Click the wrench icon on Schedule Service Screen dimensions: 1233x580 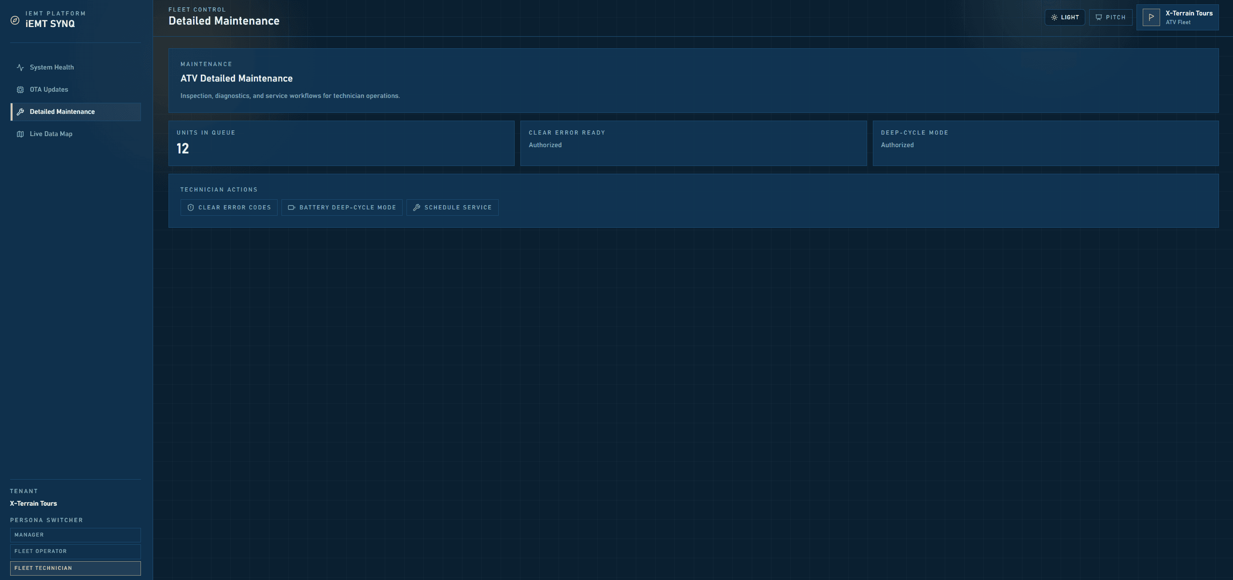coord(417,207)
